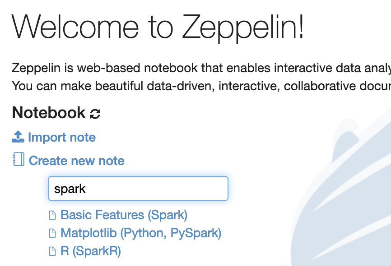Click the 'Zeppelin is web-based notebook' sentence
The height and width of the screenshot is (266, 391).
click(201, 68)
